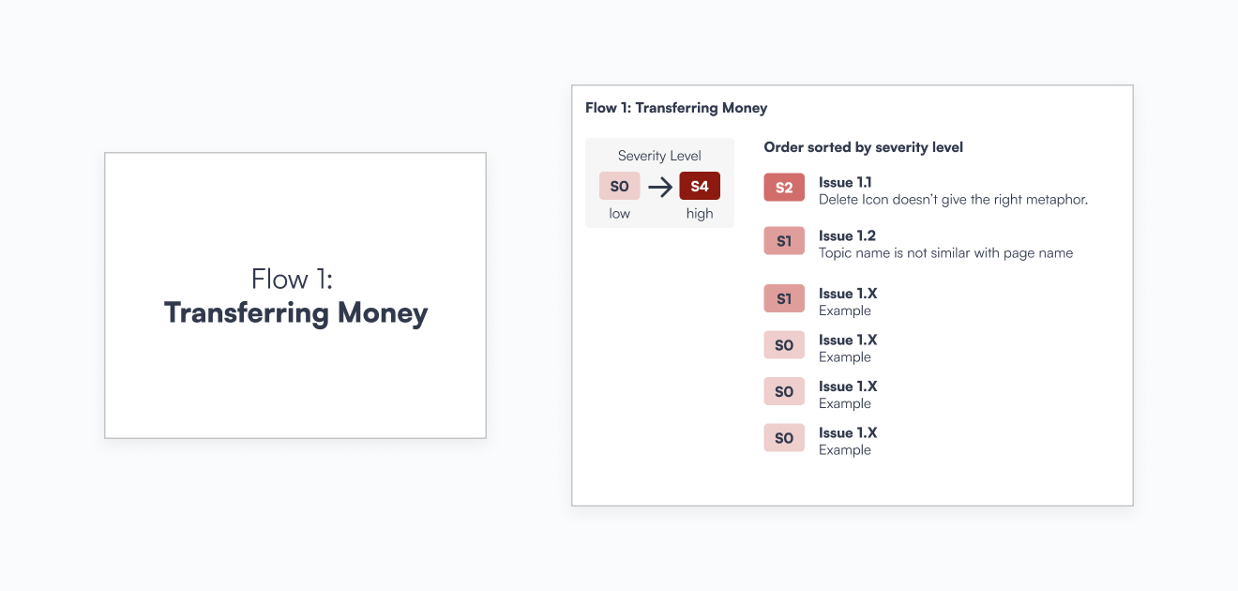This screenshot has height=591, width=1238.
Task: Click the "low" label under the S0 badge
Action: click(619, 214)
